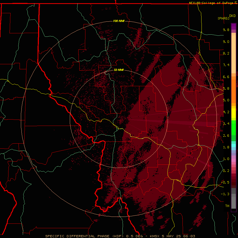Viewport: 238px width, 238px height.
Task: Click the cyan swatch on the color scale
Action: tap(234, 145)
